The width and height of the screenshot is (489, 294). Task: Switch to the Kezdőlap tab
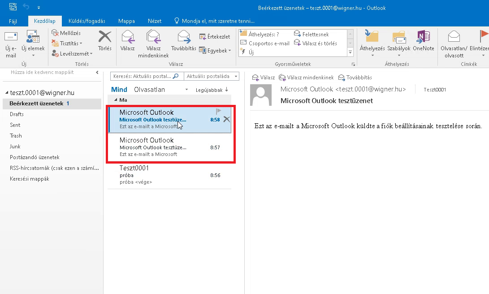[x=44, y=21]
